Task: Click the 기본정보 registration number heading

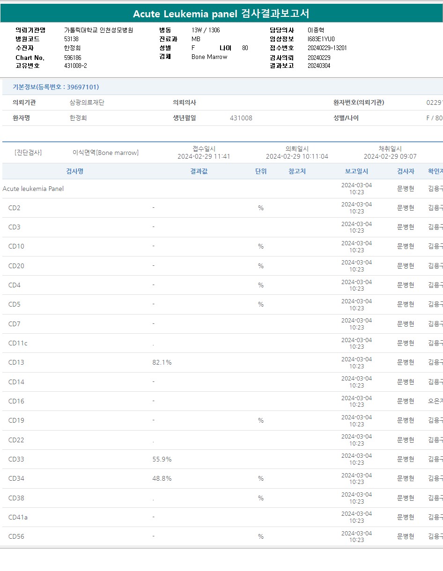Action: pos(56,87)
